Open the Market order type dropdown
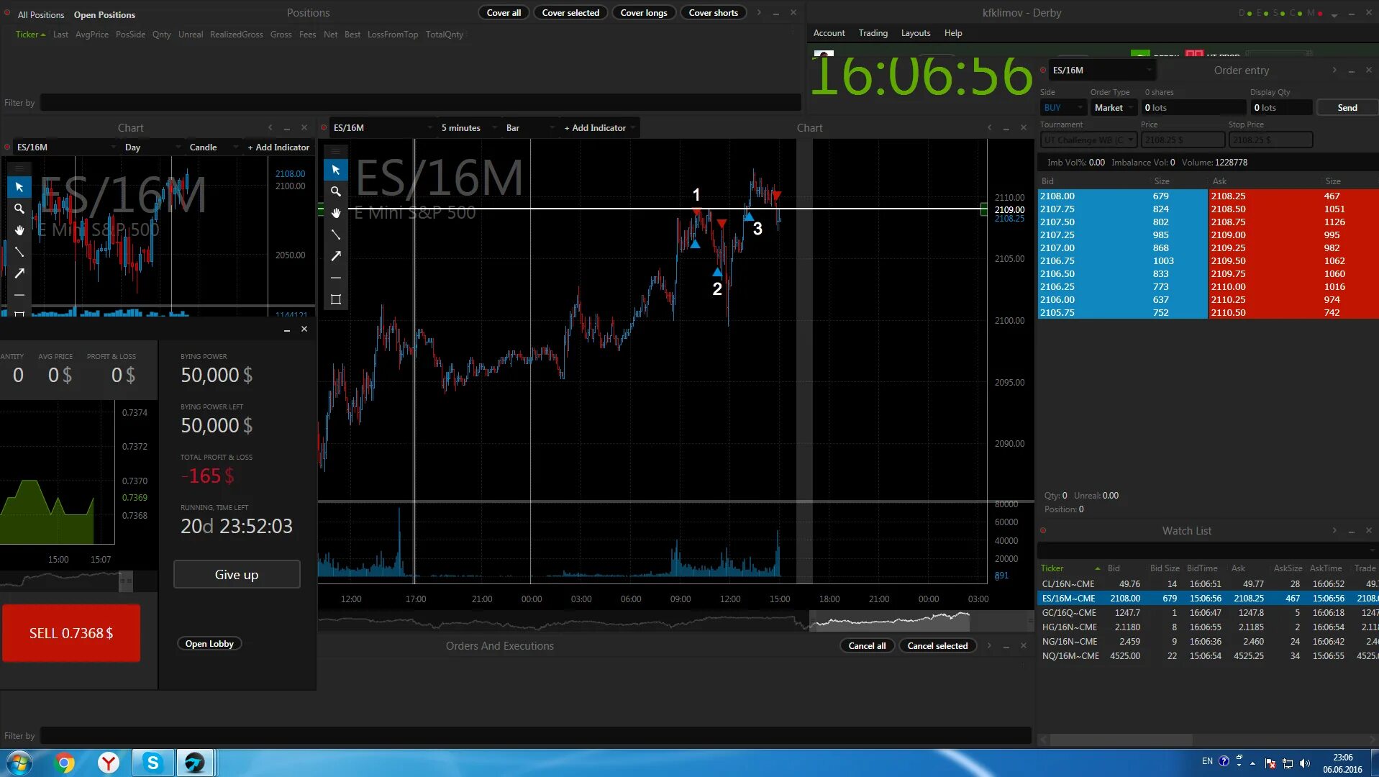1379x777 pixels. click(x=1114, y=108)
